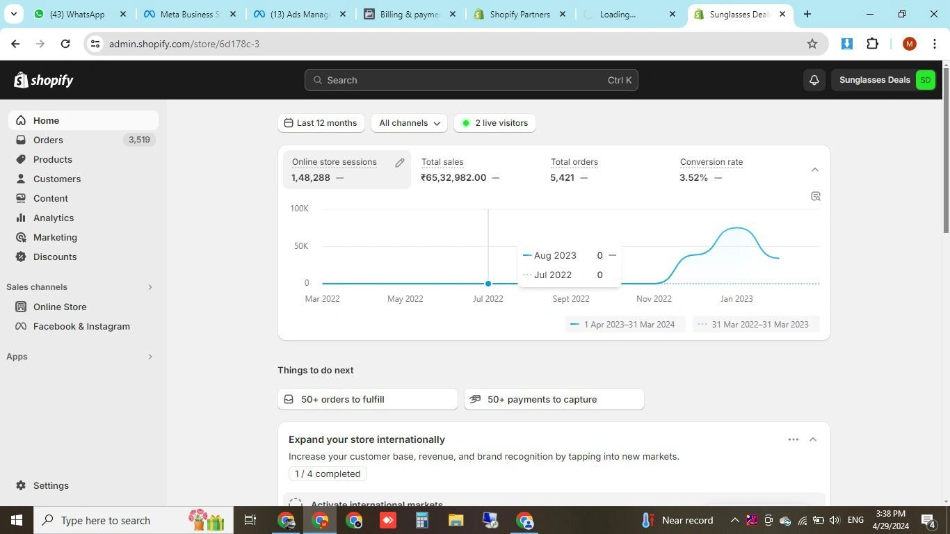Open browser extensions puzzle icon
Viewport: 950px width, 534px height.
pos(872,44)
